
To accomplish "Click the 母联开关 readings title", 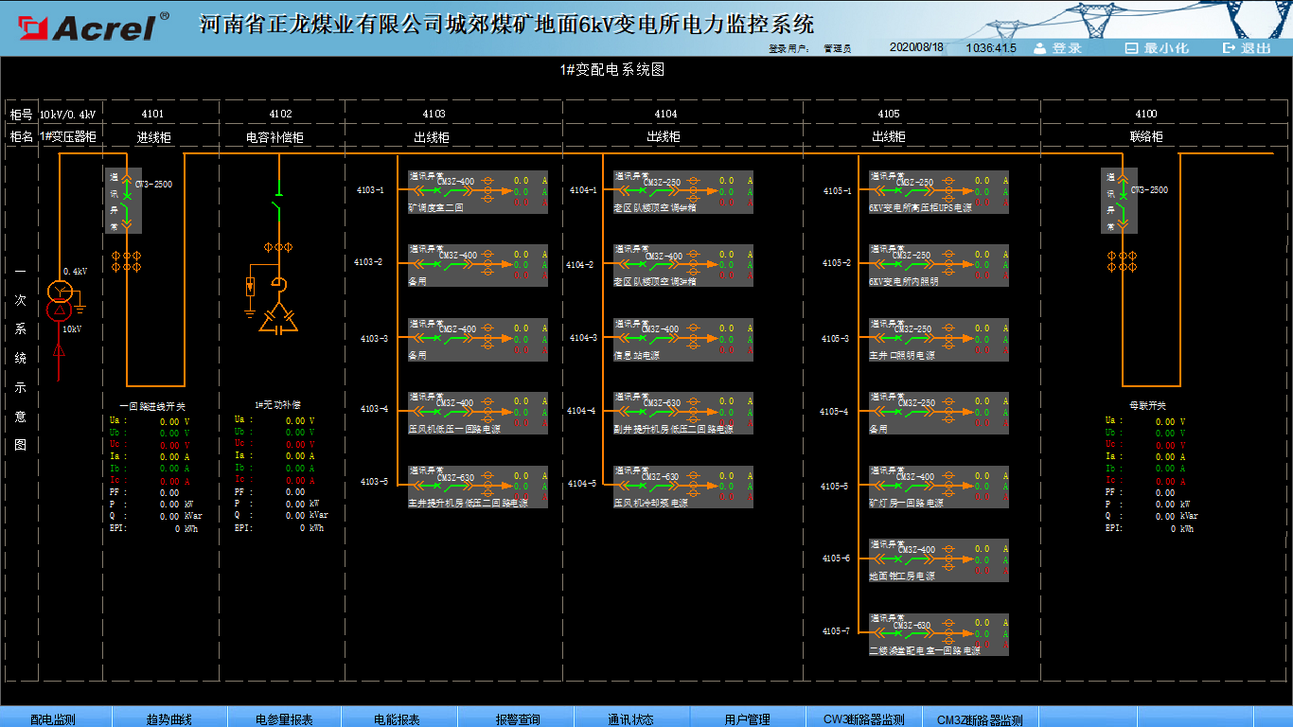I will (1147, 405).
